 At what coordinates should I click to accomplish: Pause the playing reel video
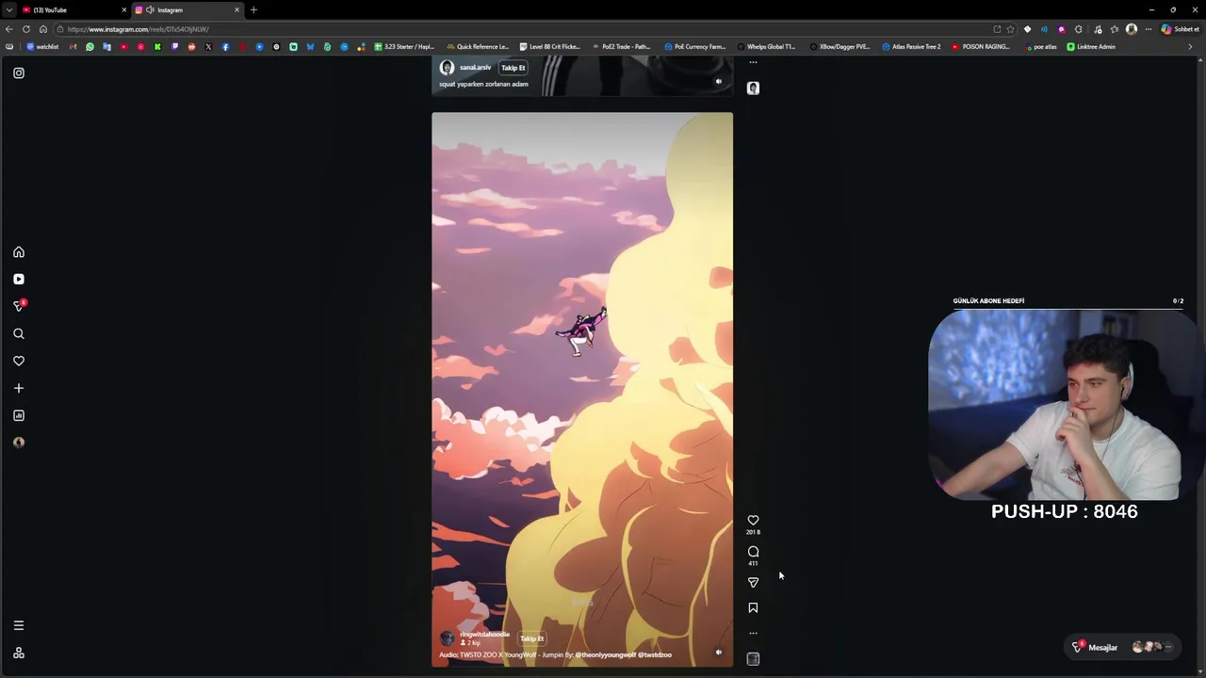581,389
